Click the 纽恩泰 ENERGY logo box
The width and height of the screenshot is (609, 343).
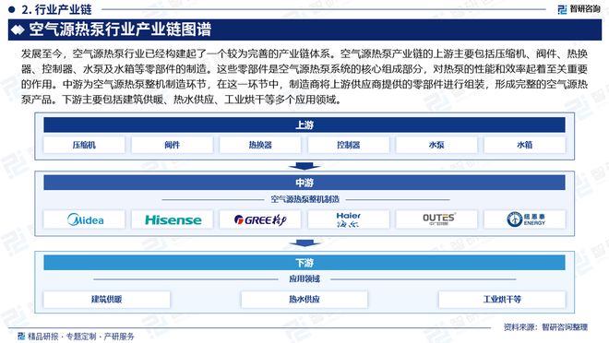[x=525, y=219]
